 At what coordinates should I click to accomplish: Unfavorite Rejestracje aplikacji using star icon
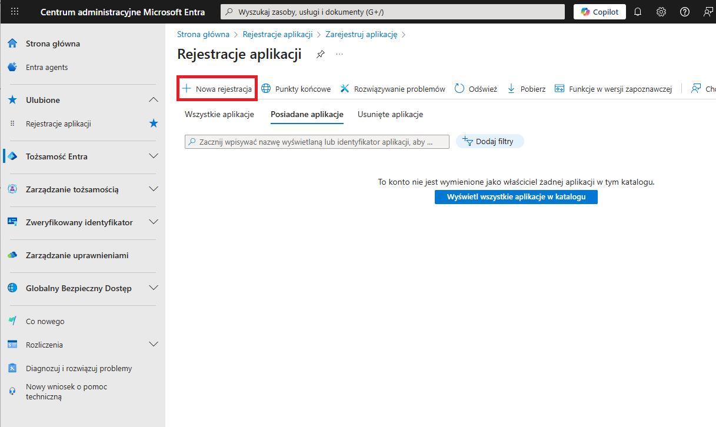(154, 124)
